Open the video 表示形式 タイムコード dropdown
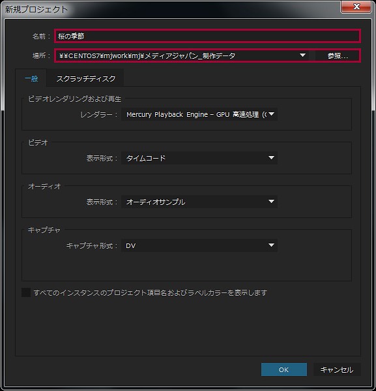The height and width of the screenshot is (391, 376). click(199, 158)
